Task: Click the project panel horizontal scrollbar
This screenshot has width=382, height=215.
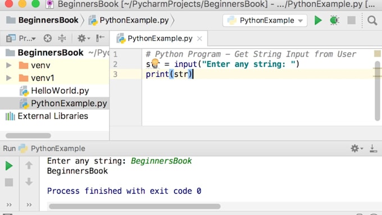Action: click(28, 136)
